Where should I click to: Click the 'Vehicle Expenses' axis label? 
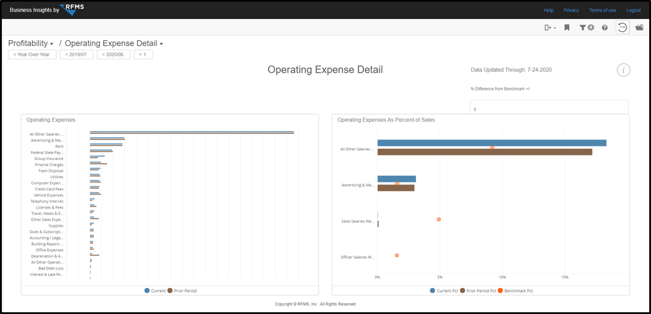49,195
